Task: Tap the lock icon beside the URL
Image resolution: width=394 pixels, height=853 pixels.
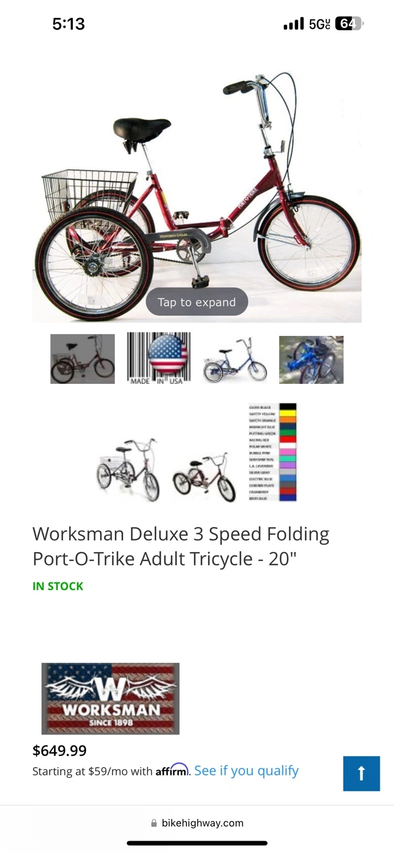Action: point(154,823)
